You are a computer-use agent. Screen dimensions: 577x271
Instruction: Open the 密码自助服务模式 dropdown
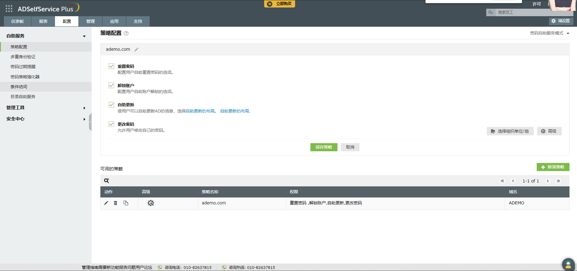pyautogui.click(x=550, y=33)
